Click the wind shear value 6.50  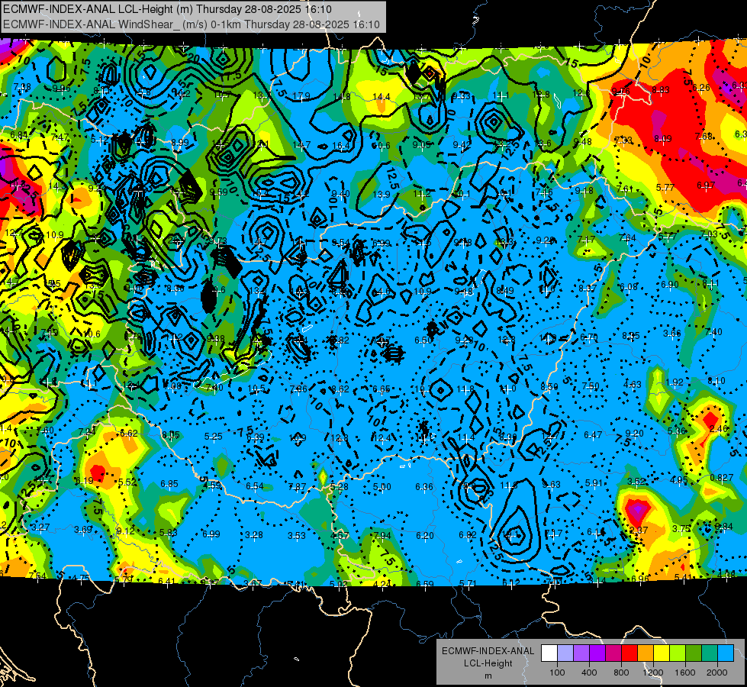(x=423, y=340)
